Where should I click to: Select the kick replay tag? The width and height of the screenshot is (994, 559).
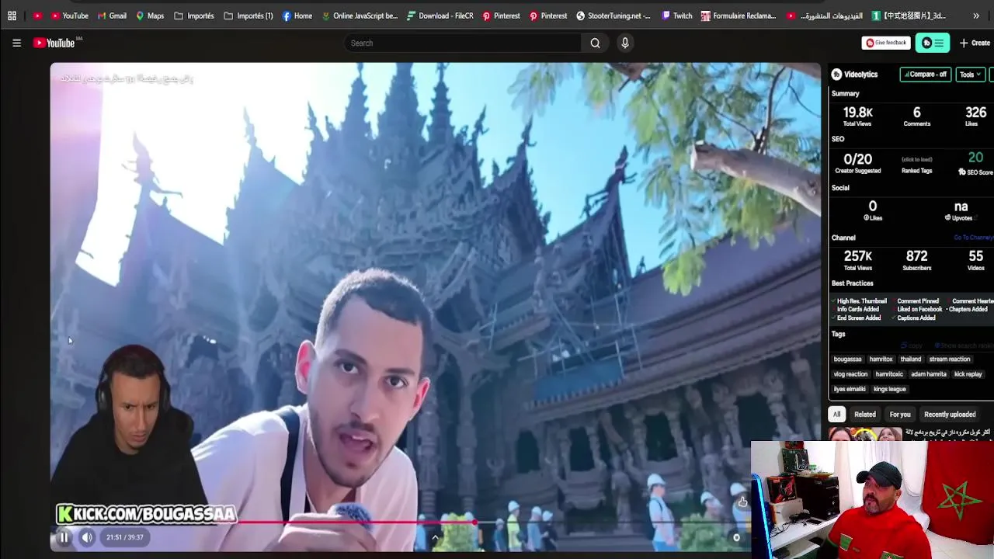[968, 374]
